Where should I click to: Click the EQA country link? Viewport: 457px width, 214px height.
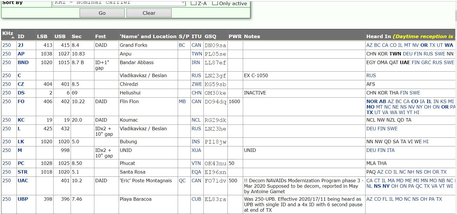(196, 172)
